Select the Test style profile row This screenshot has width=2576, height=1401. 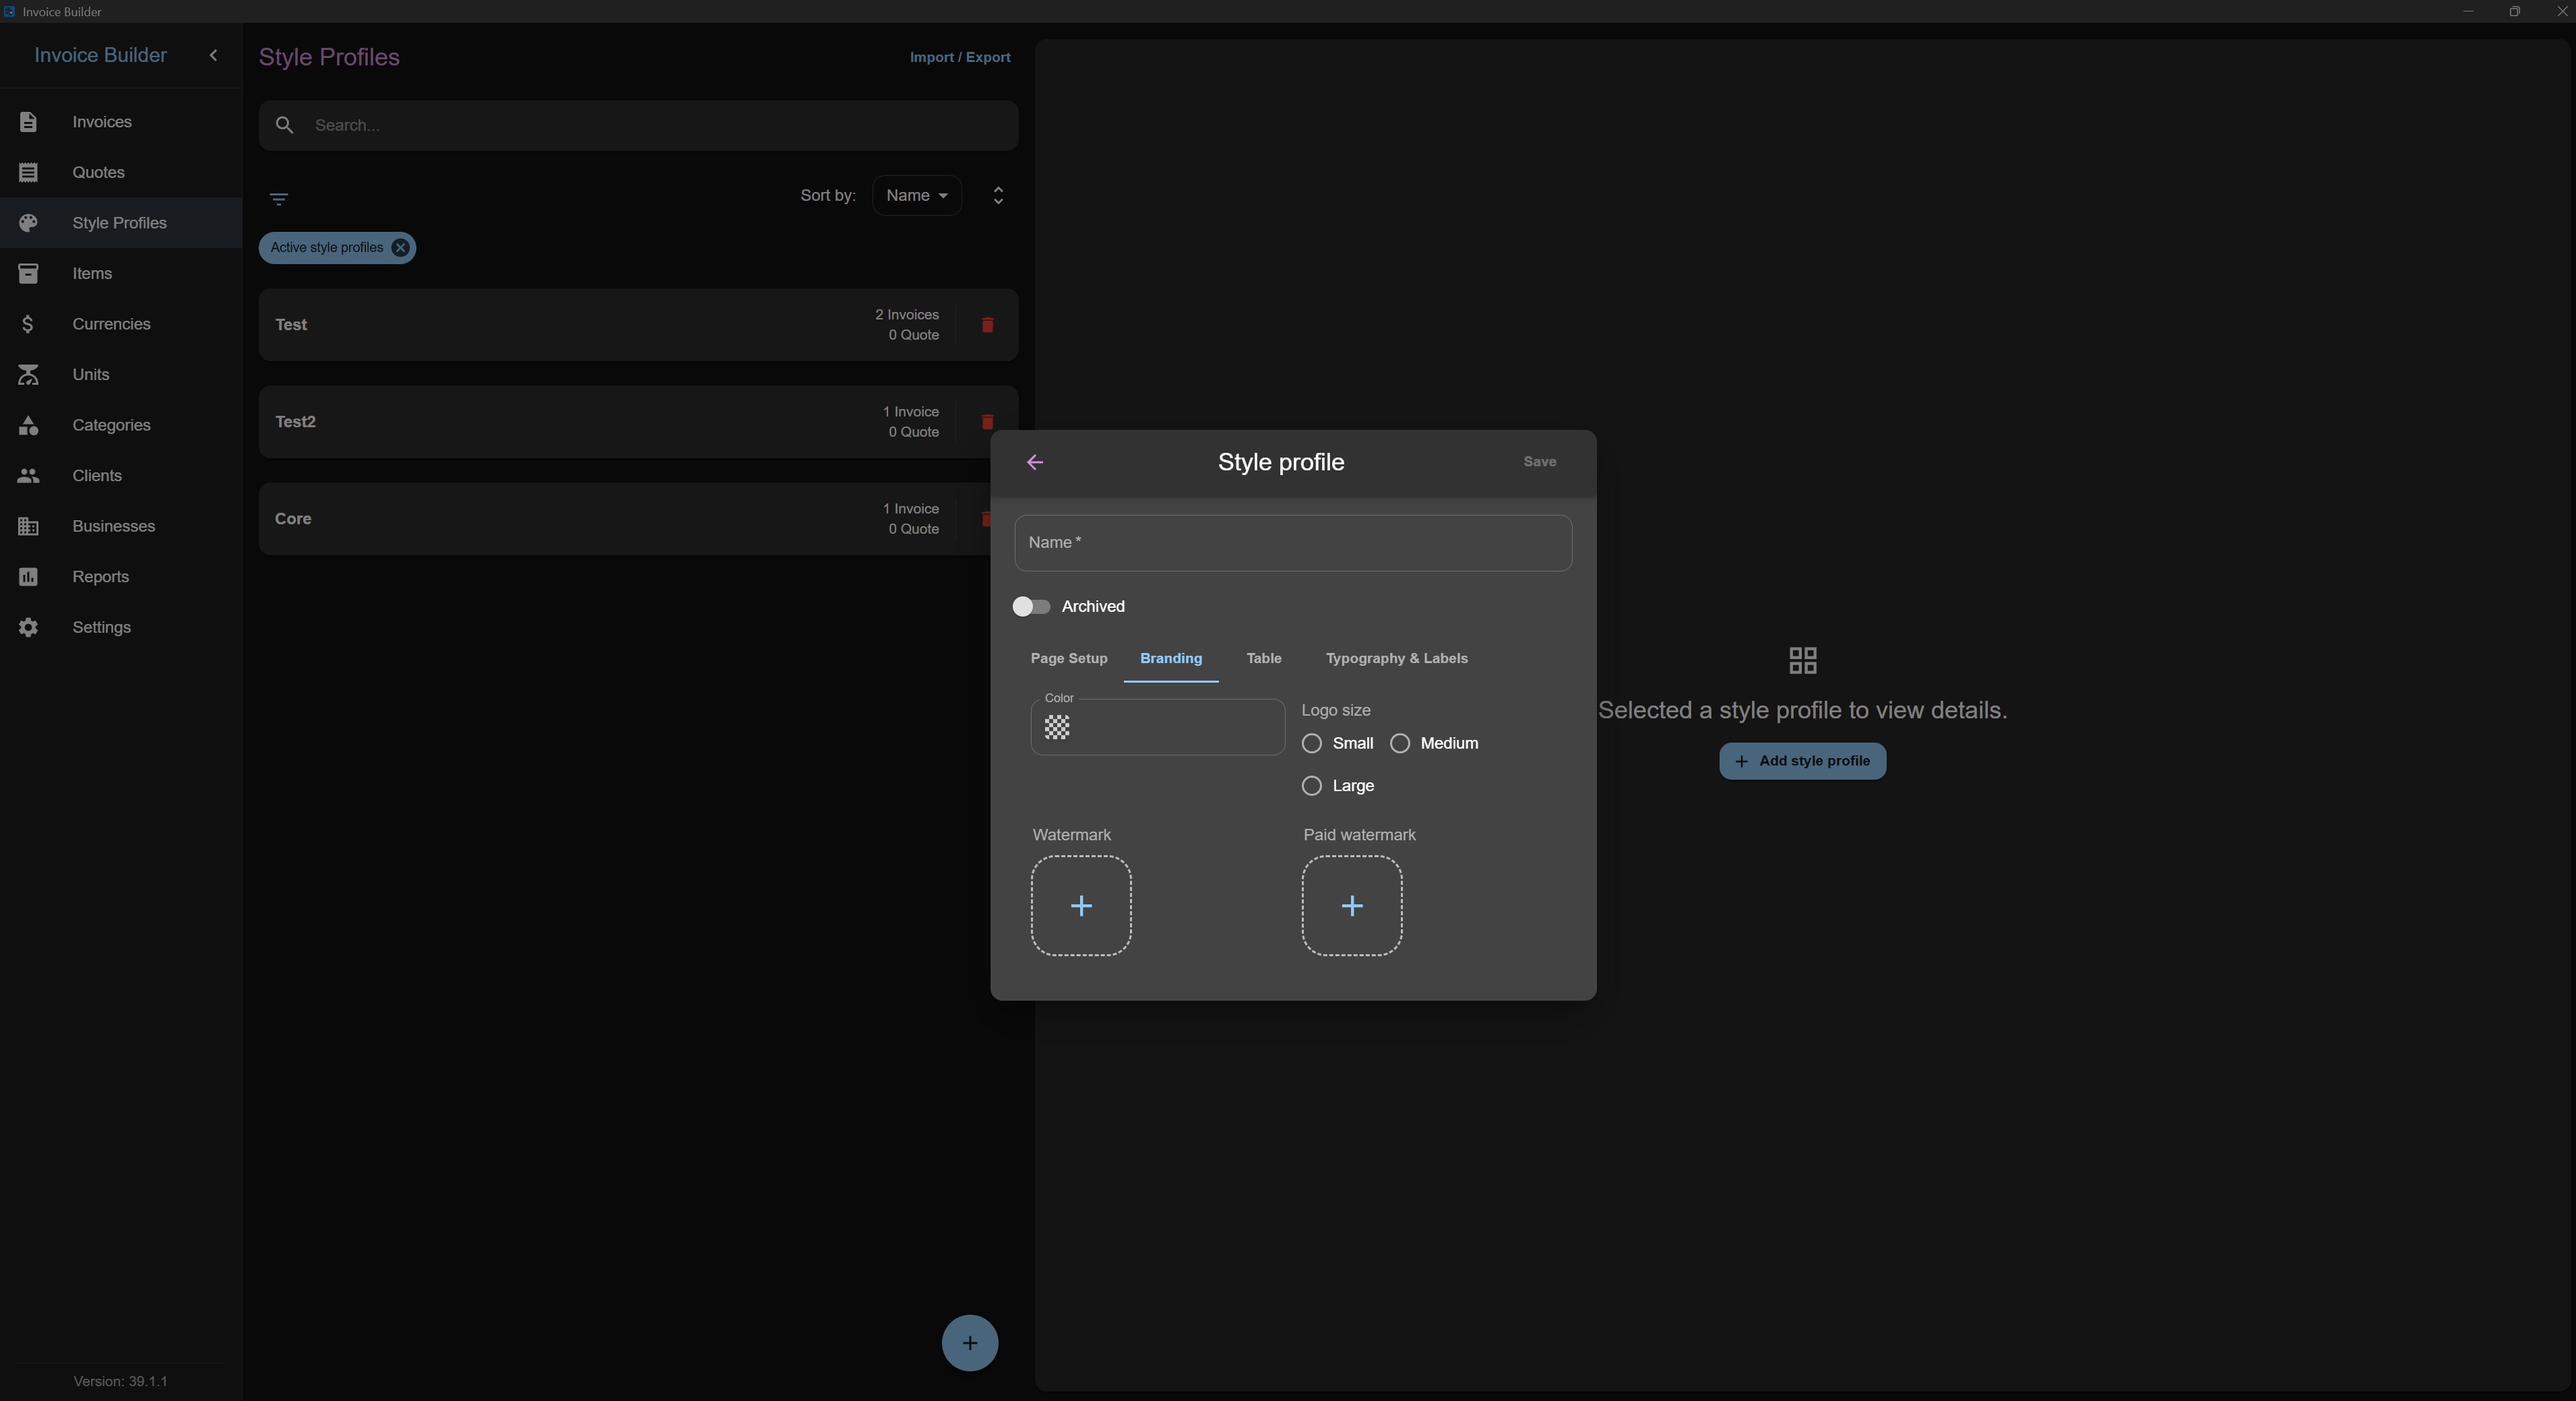638,325
